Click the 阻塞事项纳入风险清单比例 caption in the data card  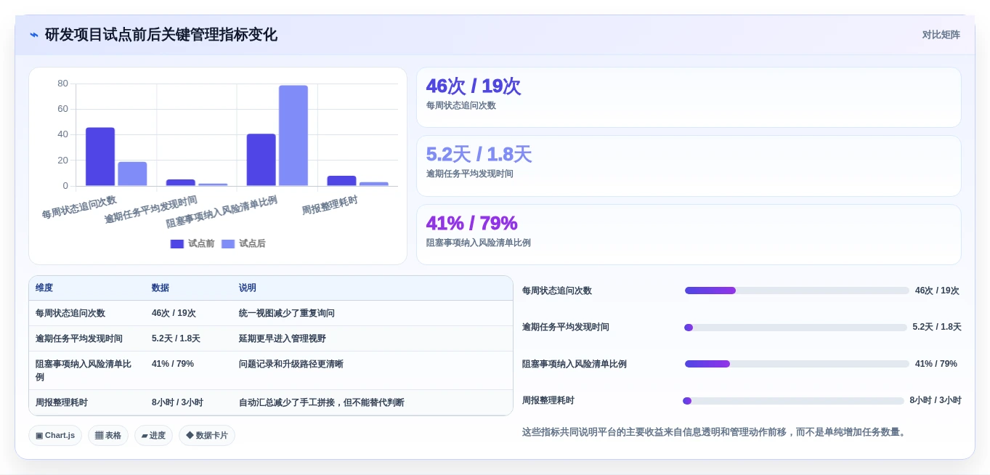[478, 243]
